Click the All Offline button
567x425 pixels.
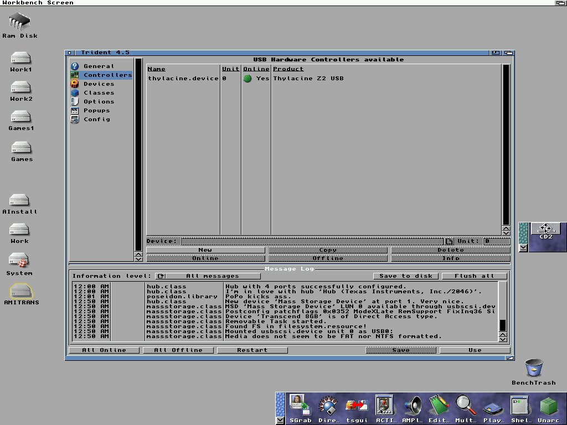pyautogui.click(x=178, y=350)
